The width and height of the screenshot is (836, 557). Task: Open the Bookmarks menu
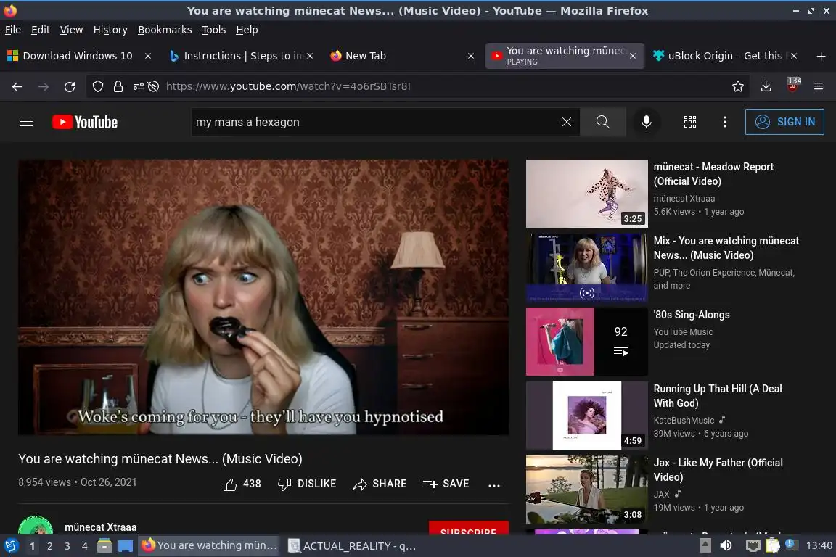165,30
